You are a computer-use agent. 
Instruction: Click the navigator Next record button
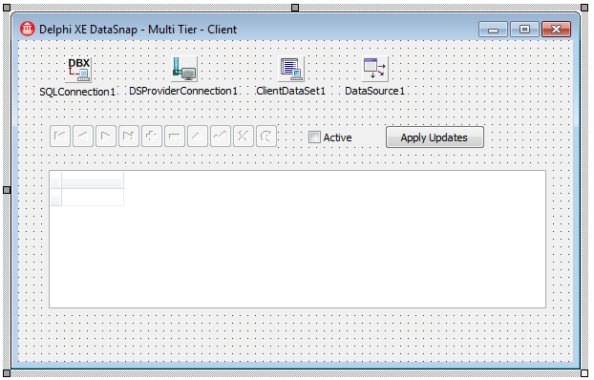(106, 136)
